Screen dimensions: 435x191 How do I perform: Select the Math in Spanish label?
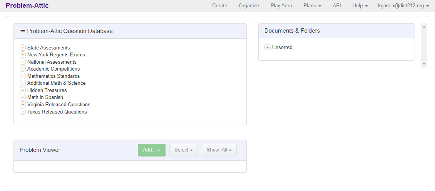45,97
